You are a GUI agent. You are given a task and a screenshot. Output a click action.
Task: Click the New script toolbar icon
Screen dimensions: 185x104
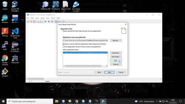pyautogui.click(x=28, y=22)
